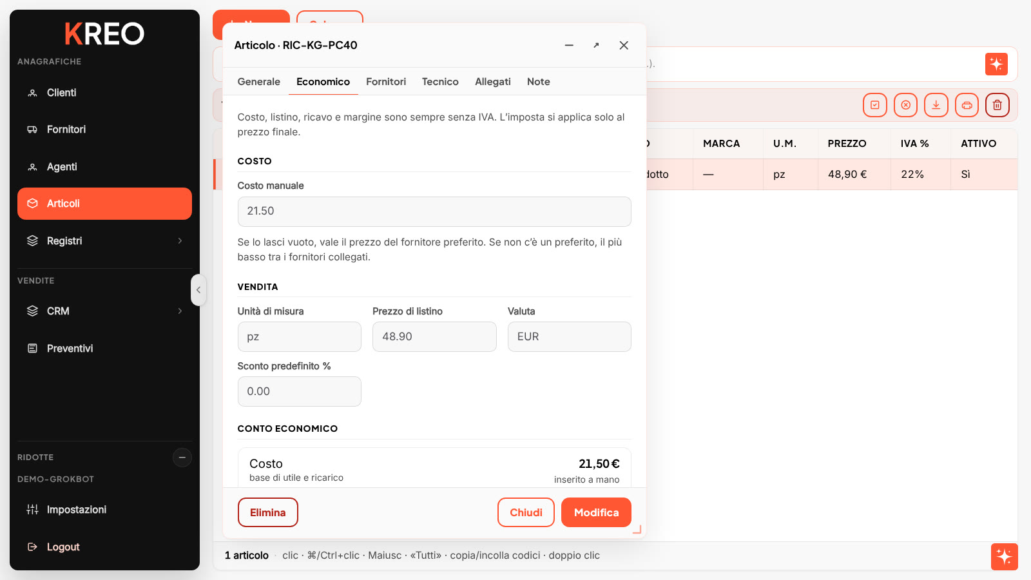Minimize the Articolo dialog
Screen dimensions: 1031x580
coord(569,45)
